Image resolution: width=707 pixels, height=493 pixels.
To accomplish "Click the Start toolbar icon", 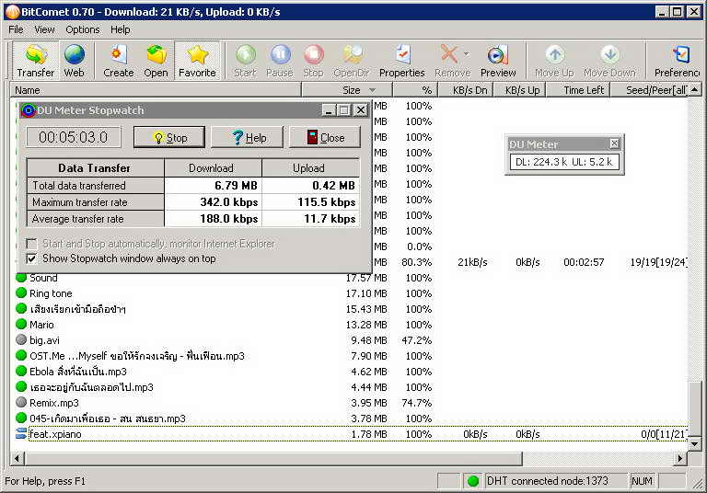I will [x=245, y=61].
